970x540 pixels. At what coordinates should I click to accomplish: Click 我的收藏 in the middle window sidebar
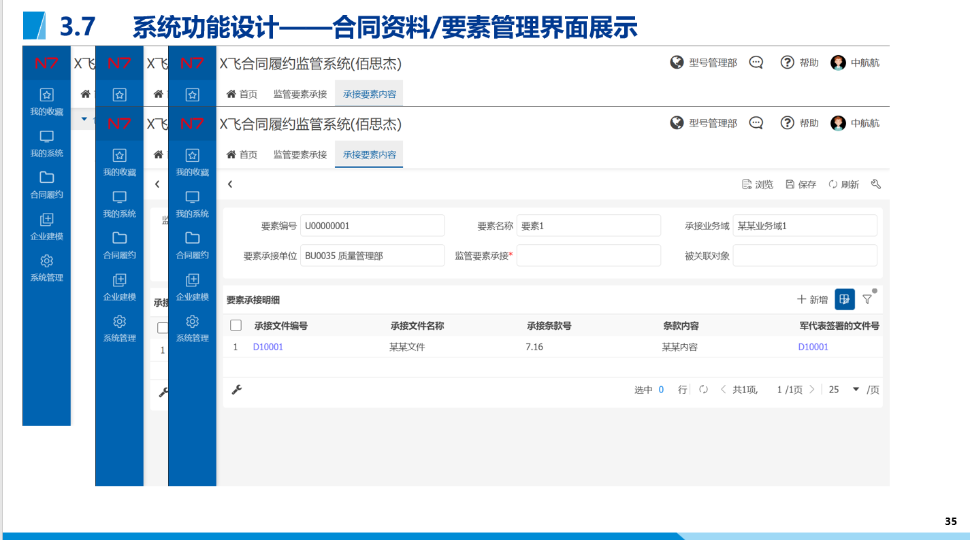119,162
